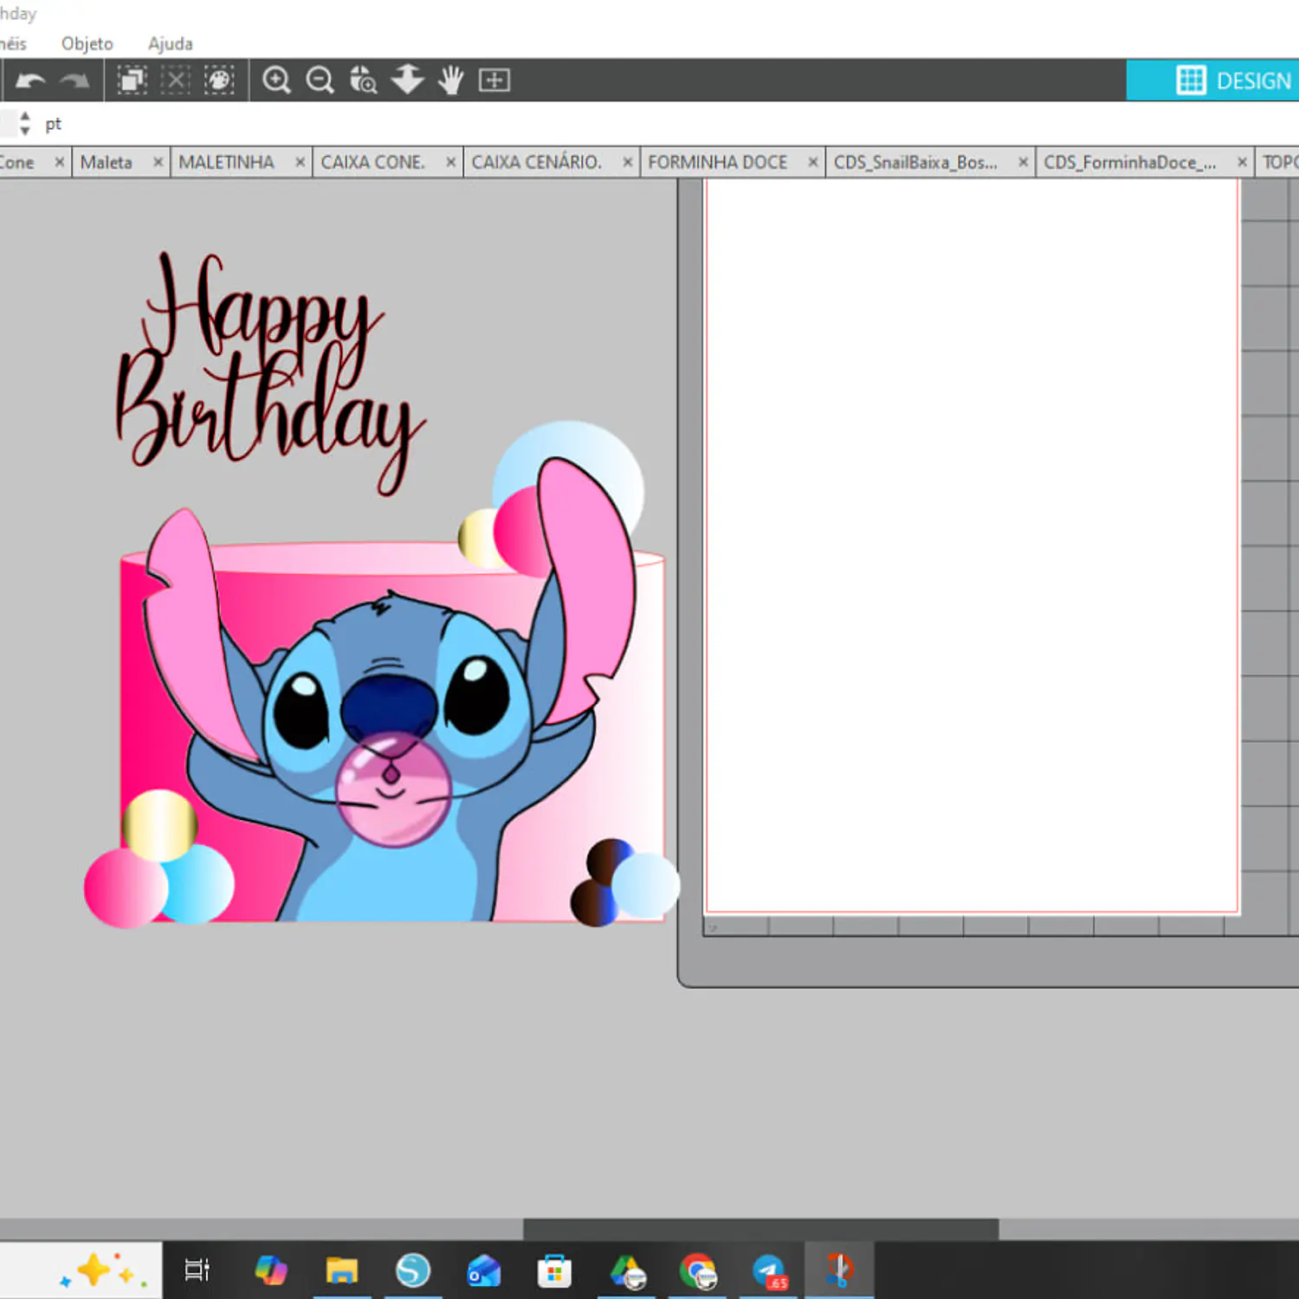Viewport: 1299px width, 1299px height.
Task: Open Silhouette Studio taskbar icon
Action: [x=413, y=1270]
